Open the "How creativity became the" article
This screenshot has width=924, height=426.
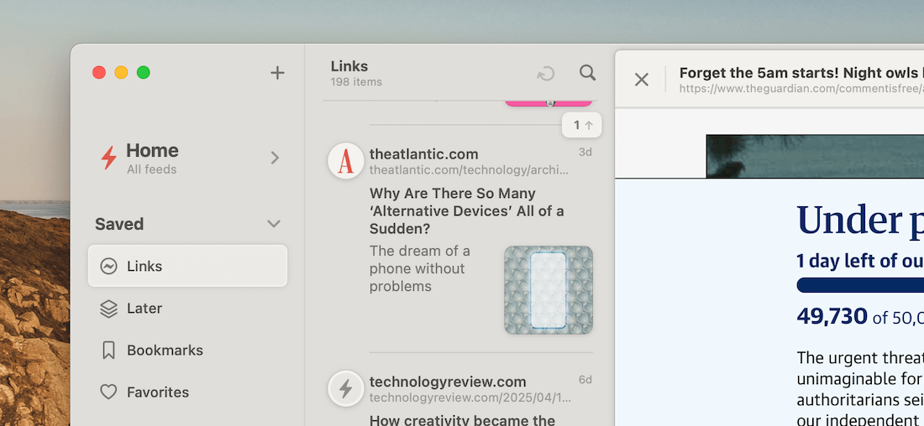pos(462,419)
